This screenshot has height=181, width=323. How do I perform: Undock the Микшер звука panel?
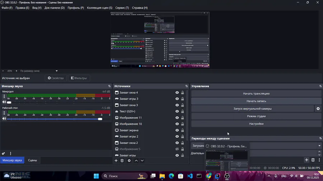109,86
